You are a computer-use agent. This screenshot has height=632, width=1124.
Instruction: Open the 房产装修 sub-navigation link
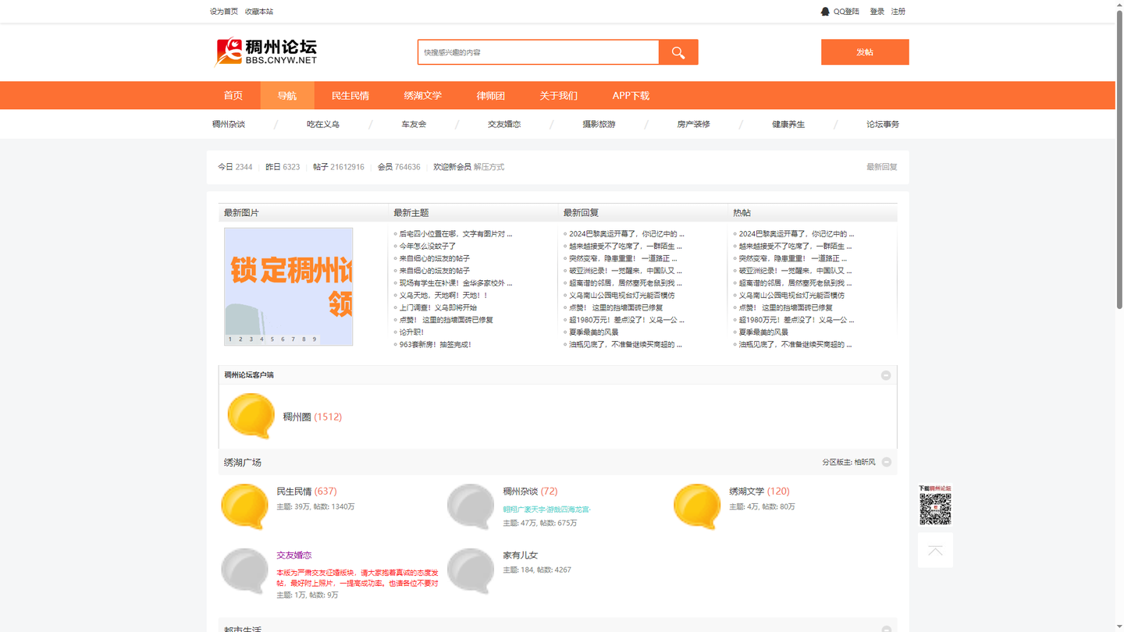693,124
